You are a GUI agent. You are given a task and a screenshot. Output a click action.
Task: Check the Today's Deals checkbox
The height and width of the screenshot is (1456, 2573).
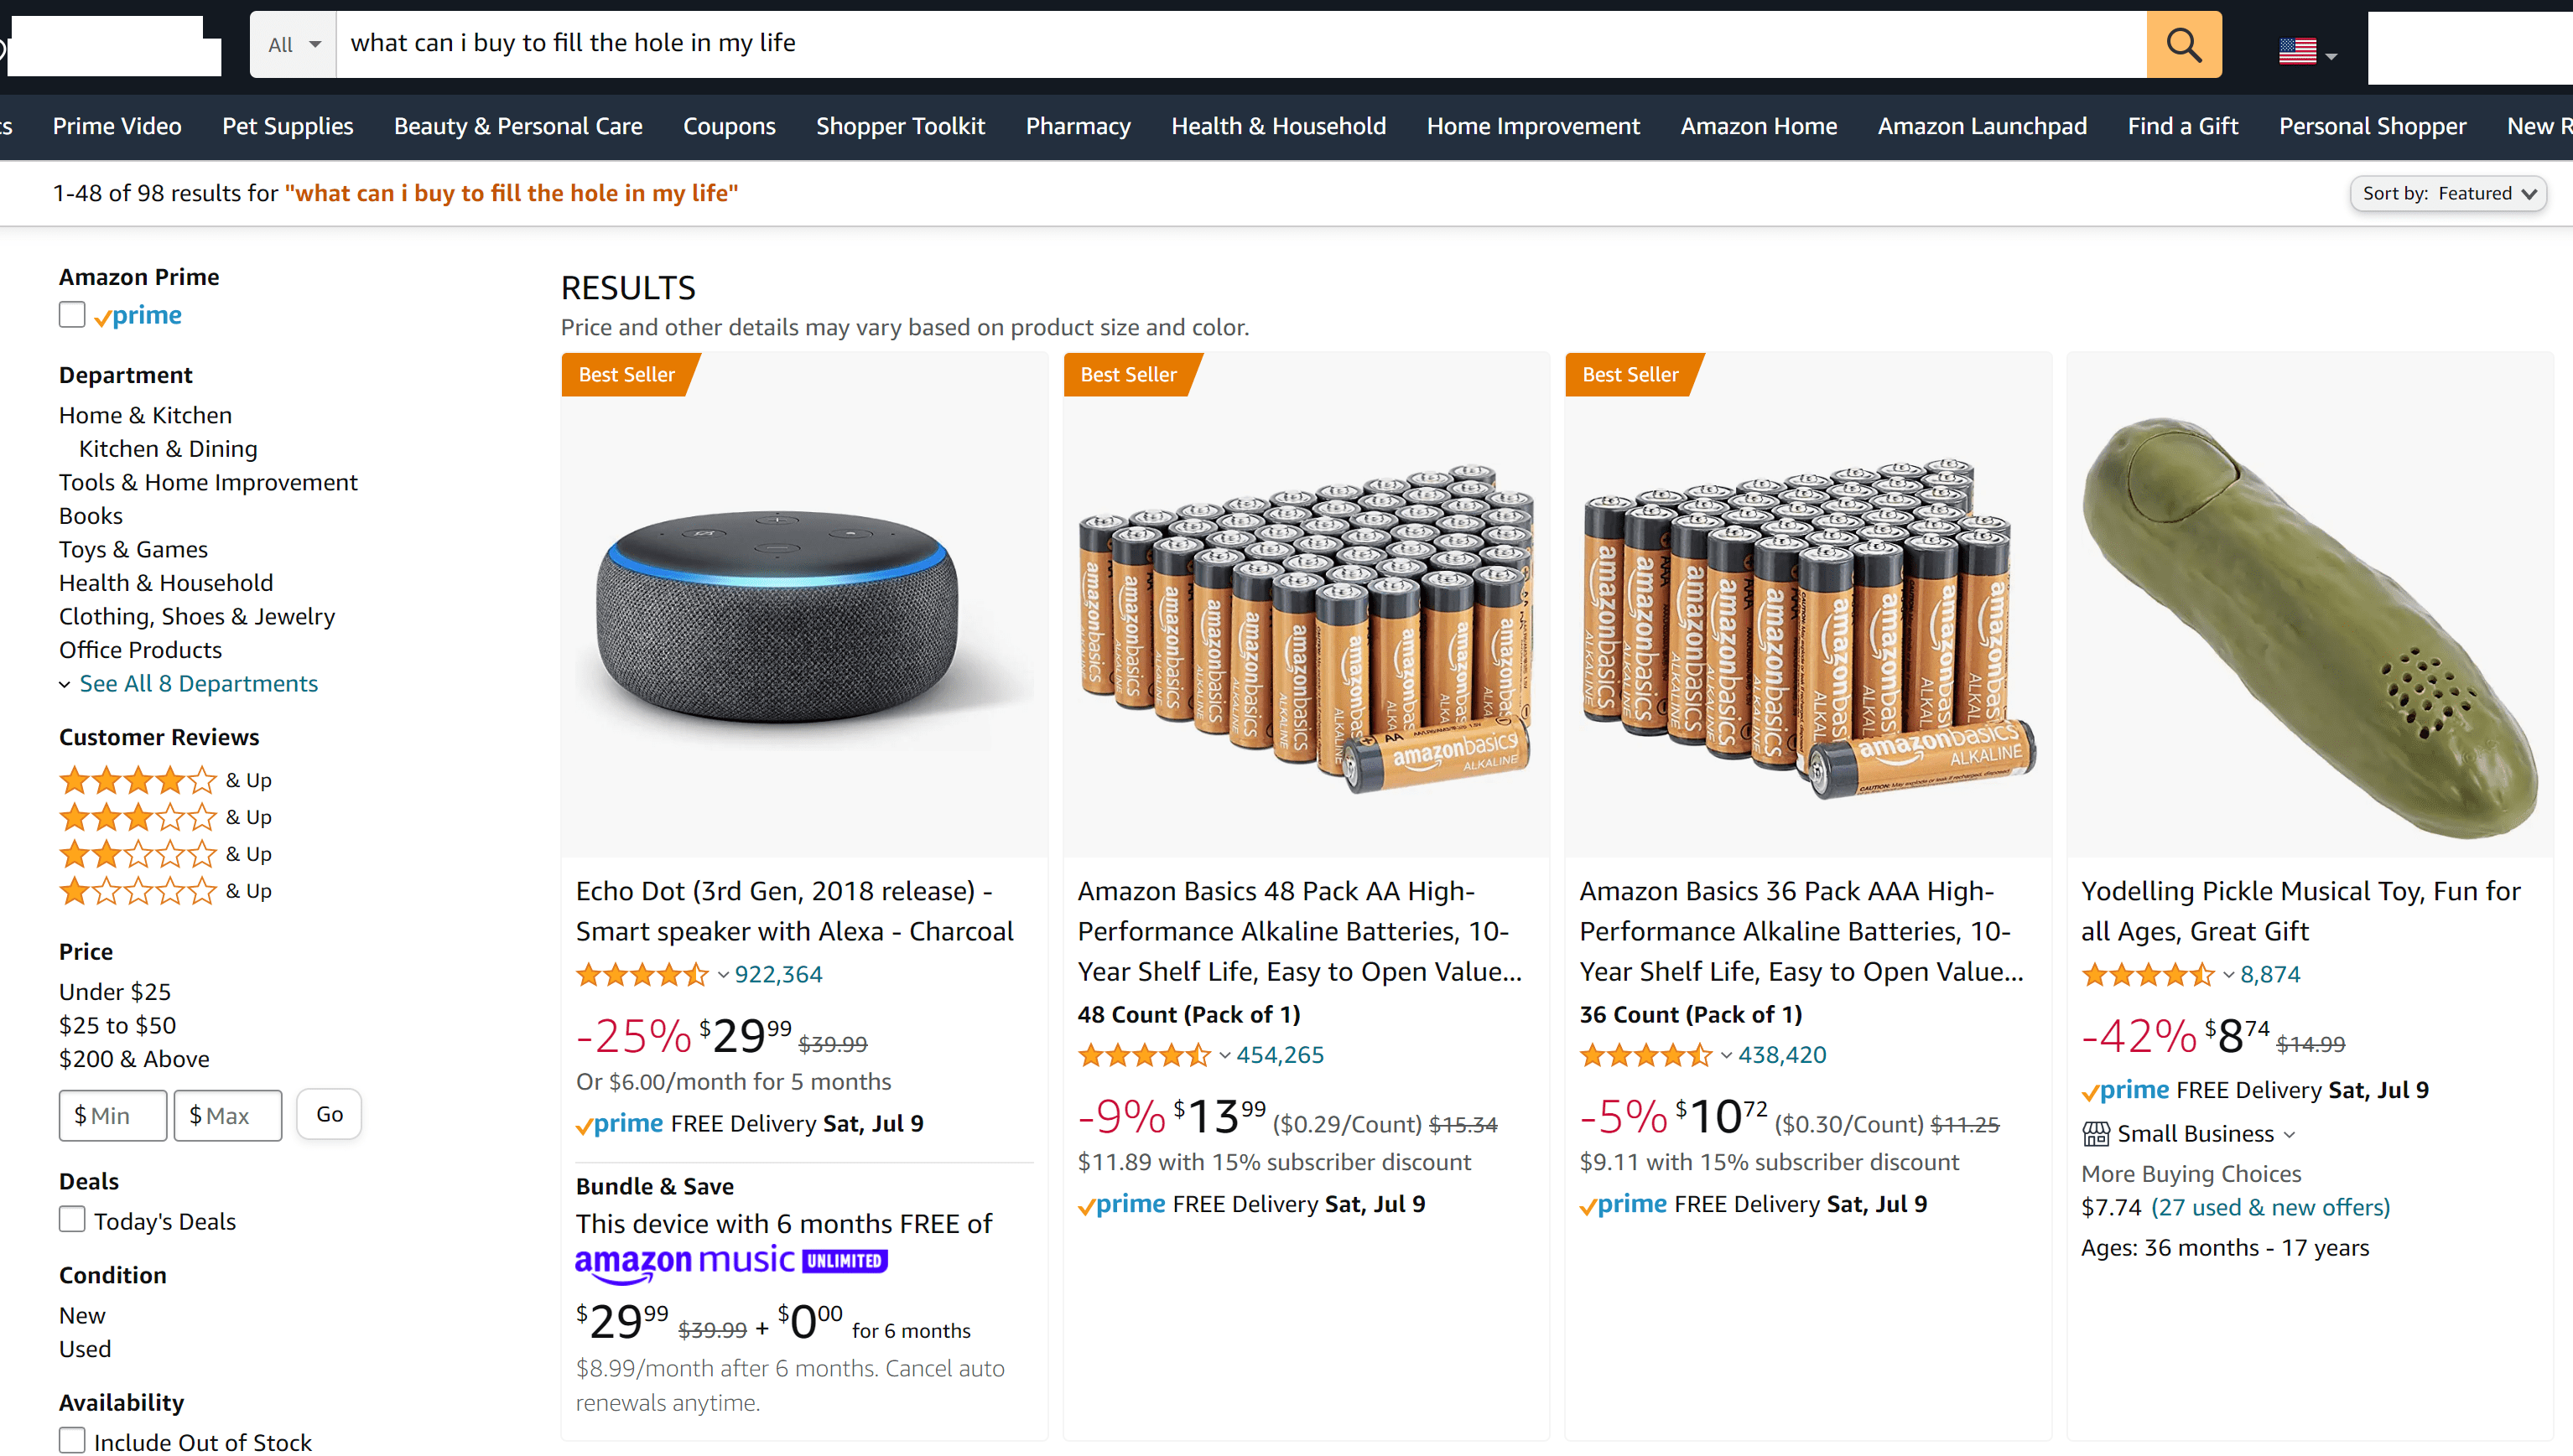coord(71,1219)
